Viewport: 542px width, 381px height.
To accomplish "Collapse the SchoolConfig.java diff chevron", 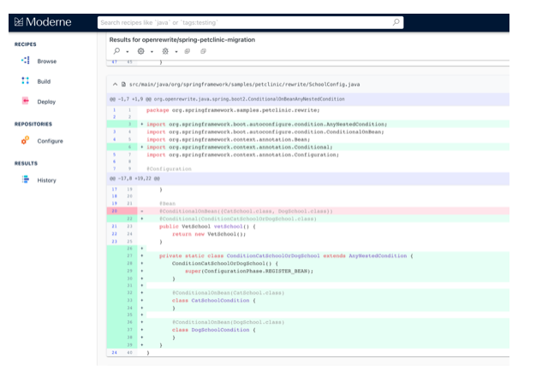I will [x=115, y=84].
